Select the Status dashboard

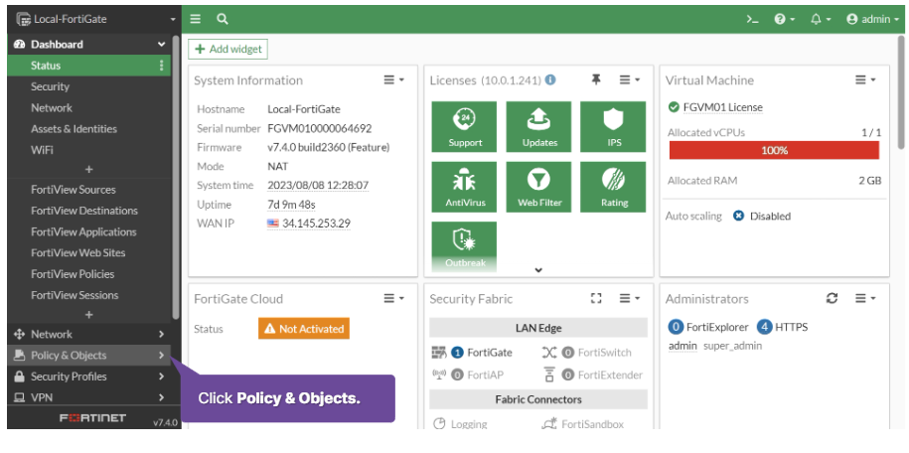(88, 66)
